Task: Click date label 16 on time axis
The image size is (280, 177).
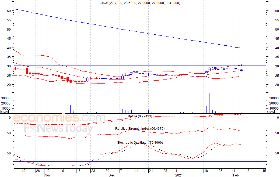Action: 79,171
